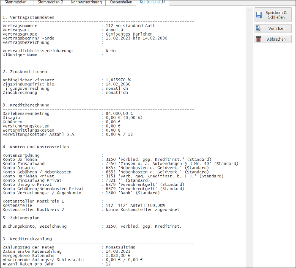Image resolution: width=296 pixels, height=268 pixels.
Task: Click 'monatlich' next to Tilgungsverrechnung
Action: click(117, 88)
